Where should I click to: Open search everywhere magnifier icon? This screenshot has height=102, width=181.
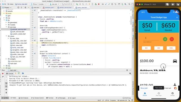[130, 4]
